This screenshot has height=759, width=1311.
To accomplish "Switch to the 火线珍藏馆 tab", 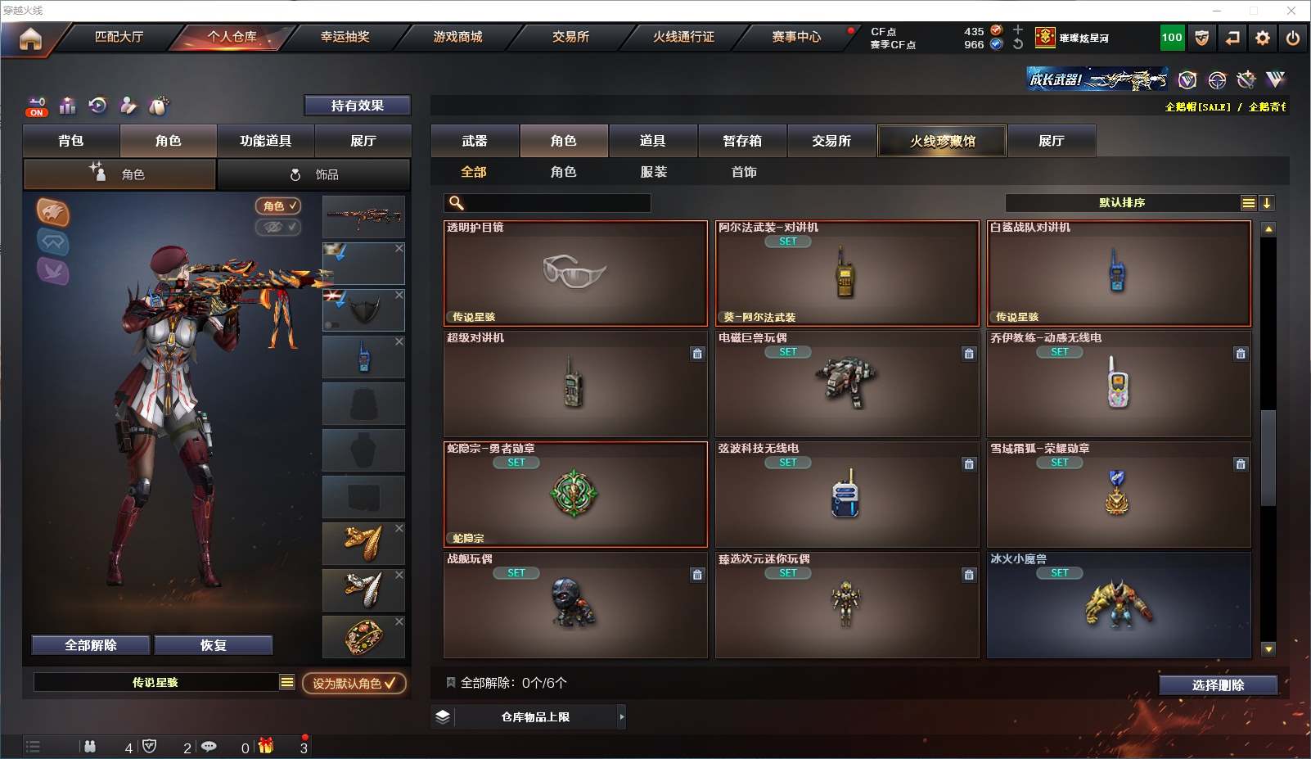I will (x=942, y=141).
